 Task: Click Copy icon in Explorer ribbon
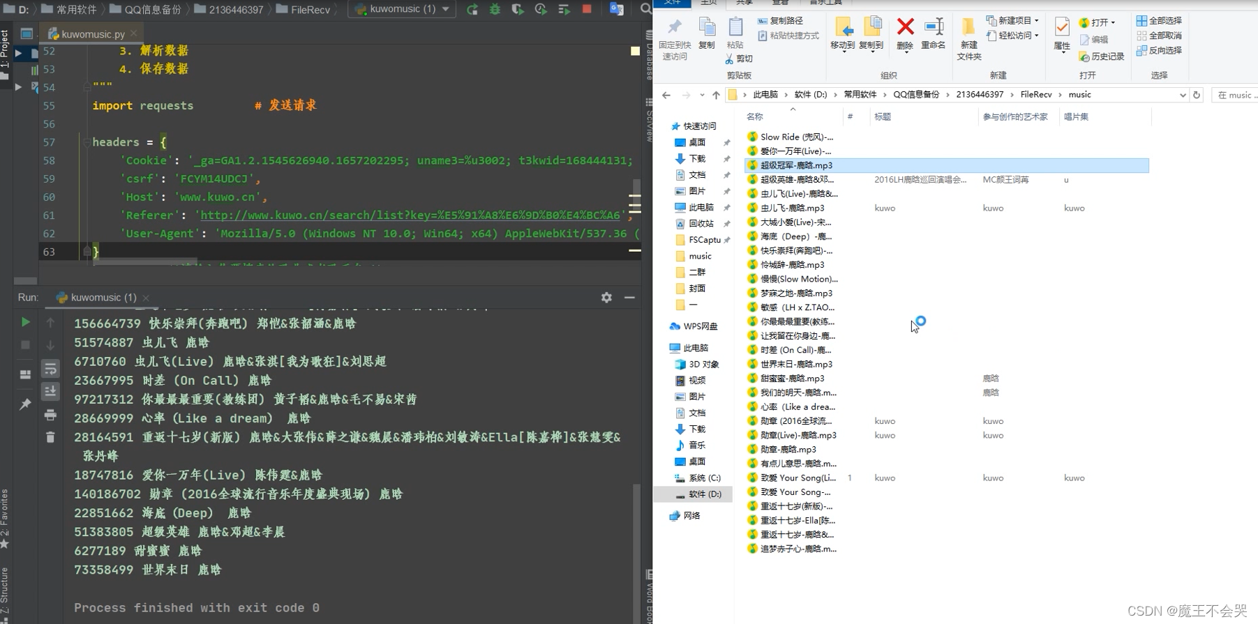coord(707,33)
